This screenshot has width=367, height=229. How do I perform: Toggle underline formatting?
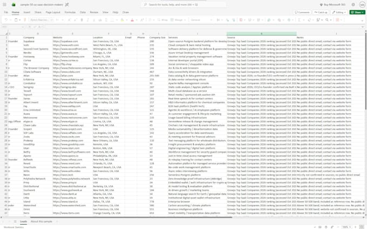(94, 20)
